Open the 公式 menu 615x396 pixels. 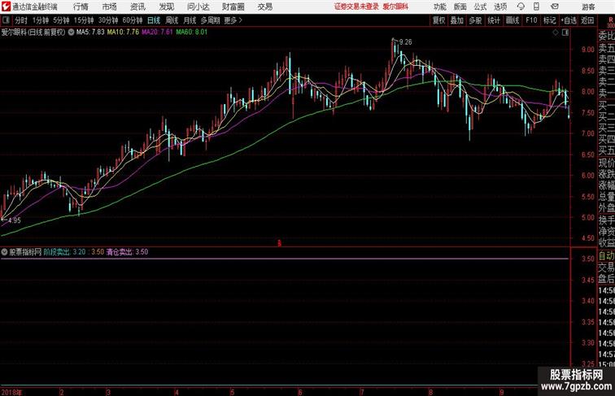480,7
